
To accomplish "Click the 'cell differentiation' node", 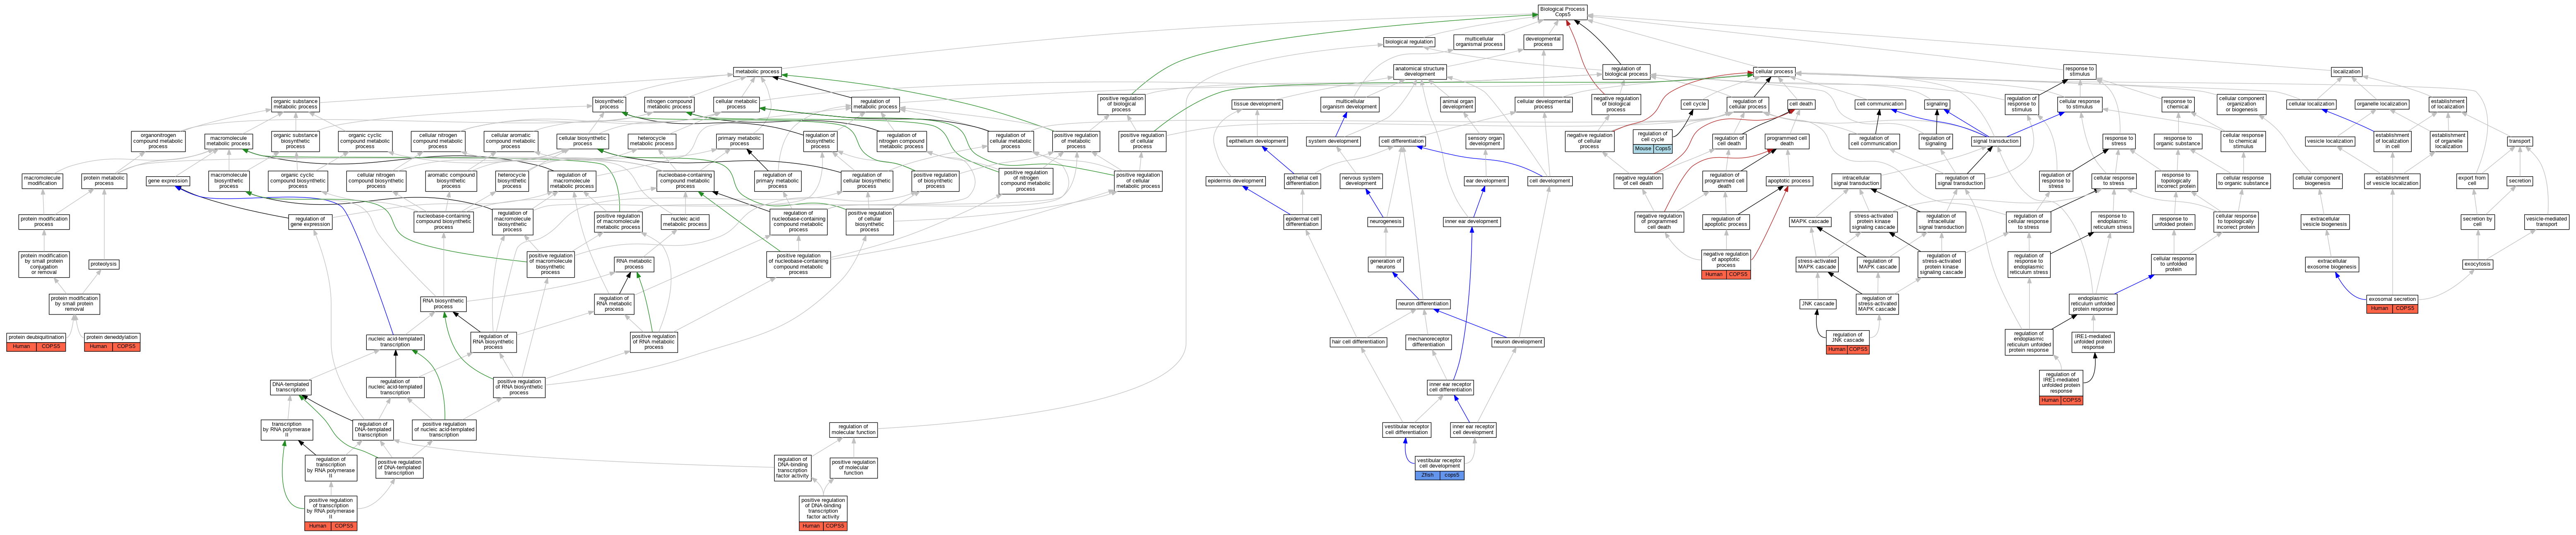I will pyautogui.click(x=1402, y=142).
